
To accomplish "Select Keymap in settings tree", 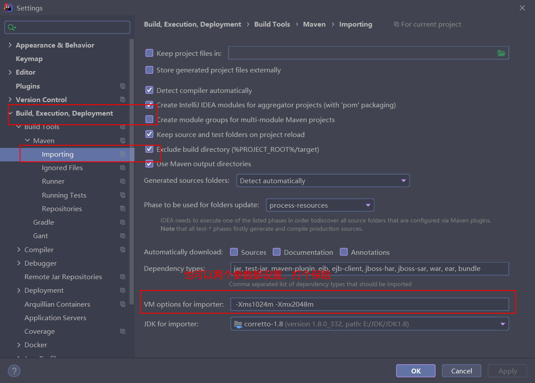I will [29, 58].
